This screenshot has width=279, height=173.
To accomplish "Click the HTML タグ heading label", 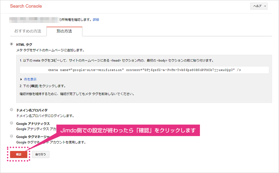I will 24,45.
